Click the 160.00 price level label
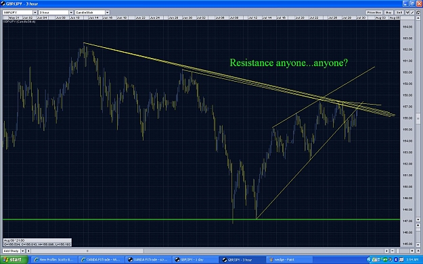The height and width of the screenshot is (264, 423). pos(407,72)
